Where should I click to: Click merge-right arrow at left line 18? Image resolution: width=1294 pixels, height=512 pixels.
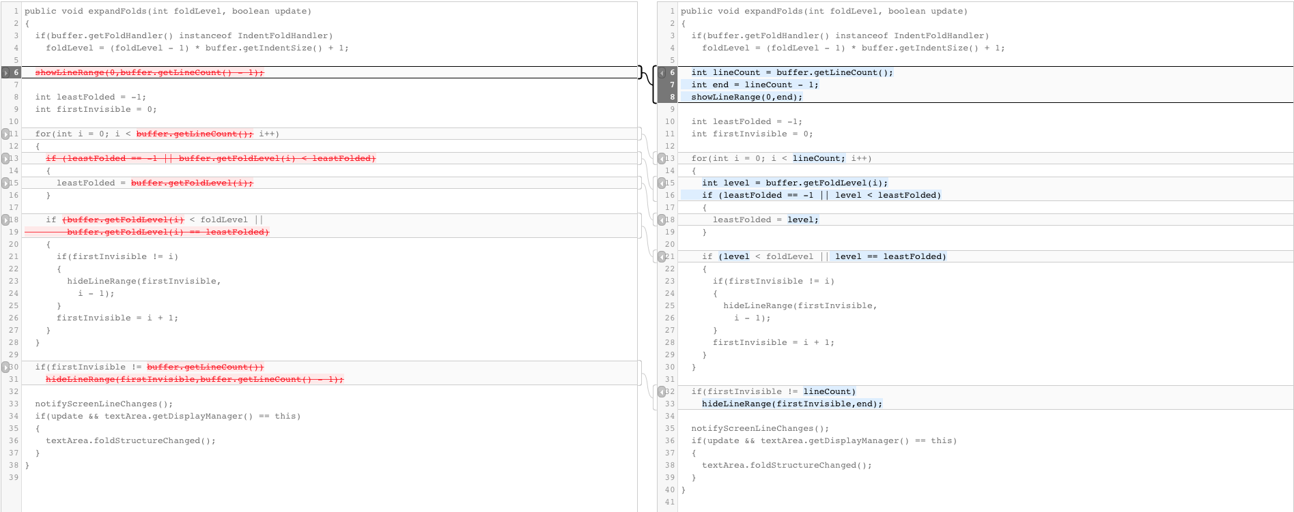point(6,220)
